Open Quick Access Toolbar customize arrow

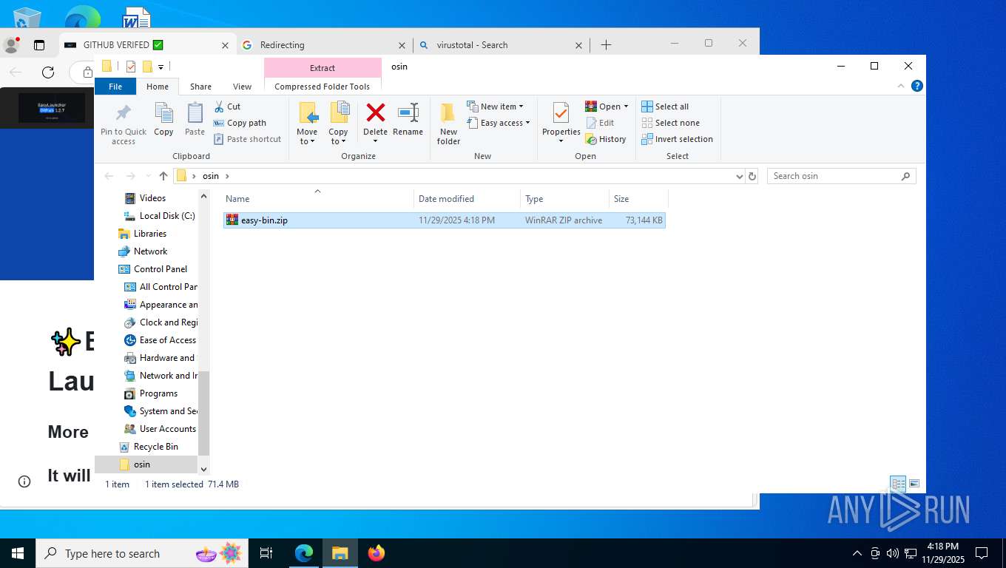161,67
